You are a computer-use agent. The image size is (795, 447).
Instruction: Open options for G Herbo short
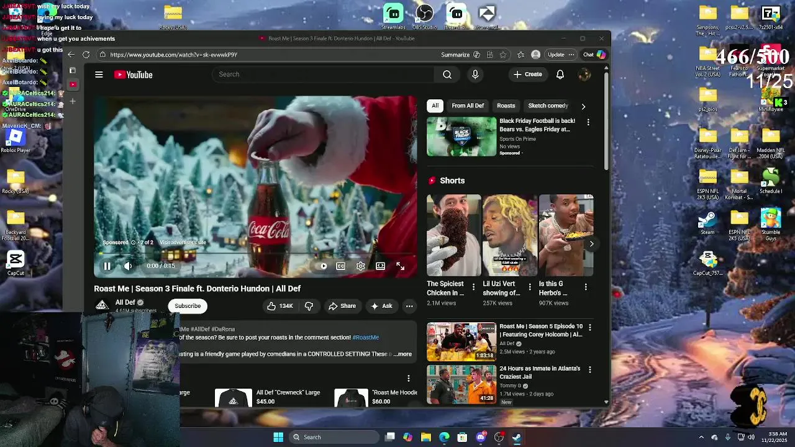click(x=586, y=287)
